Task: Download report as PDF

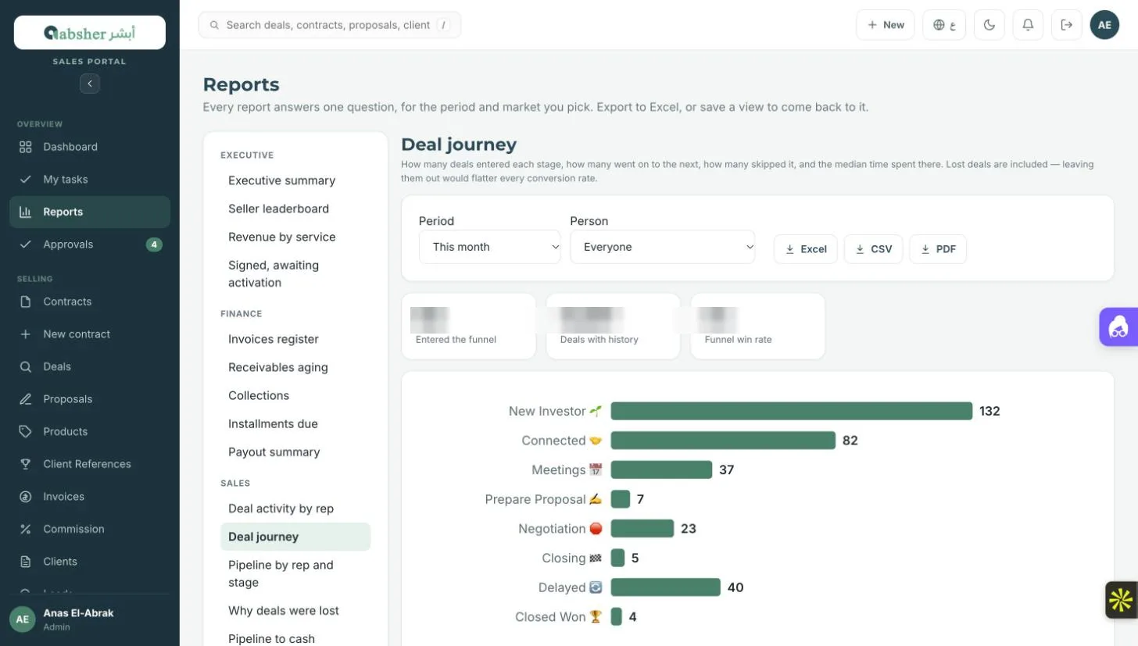Action: pyautogui.click(x=938, y=249)
